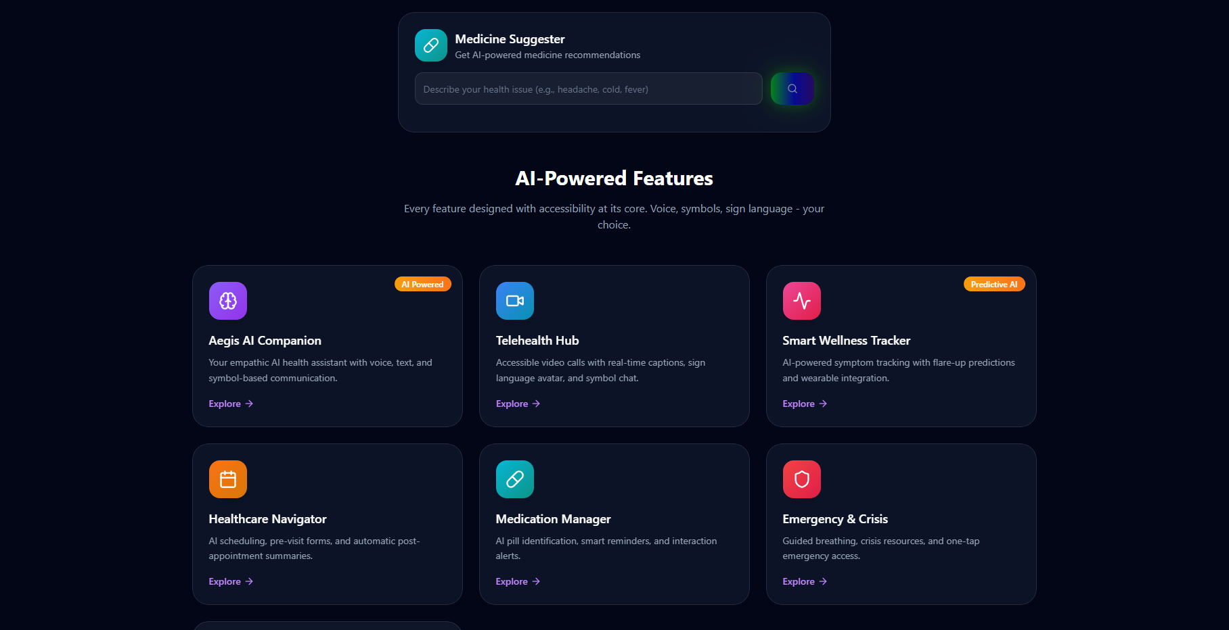Select the brain icon on Aegis AI Companion
The image size is (1229, 630).
coord(227,300)
